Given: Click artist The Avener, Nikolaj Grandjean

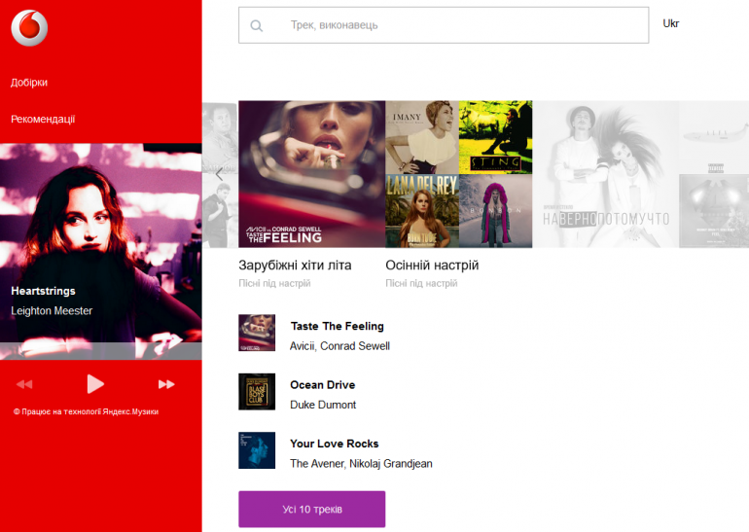Looking at the screenshot, I should click(361, 464).
